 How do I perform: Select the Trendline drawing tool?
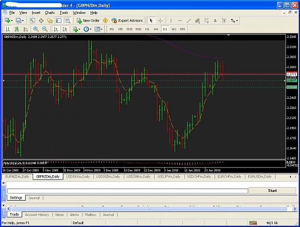189,21
